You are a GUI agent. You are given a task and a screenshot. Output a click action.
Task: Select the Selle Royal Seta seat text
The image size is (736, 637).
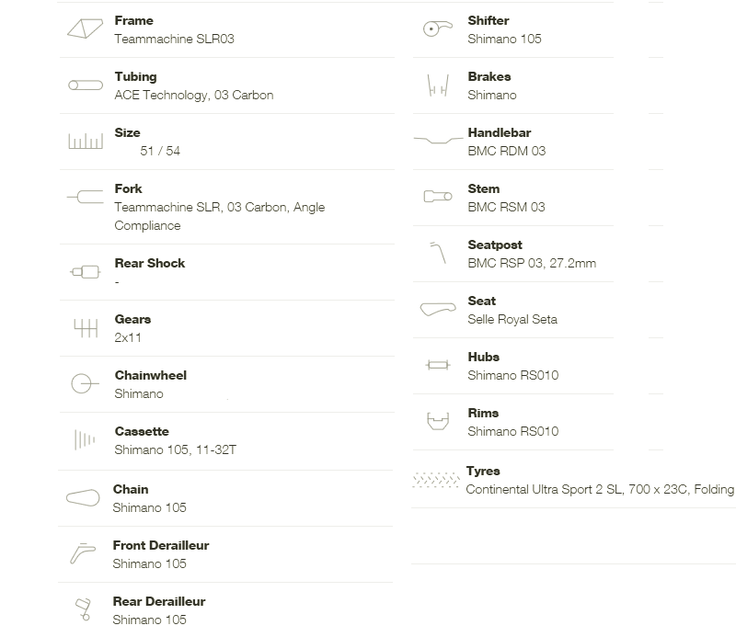tap(512, 320)
